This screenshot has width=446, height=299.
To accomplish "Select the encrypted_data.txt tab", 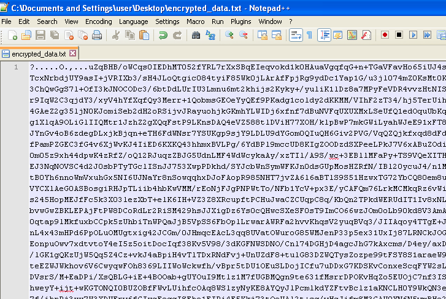I will (x=39, y=54).
